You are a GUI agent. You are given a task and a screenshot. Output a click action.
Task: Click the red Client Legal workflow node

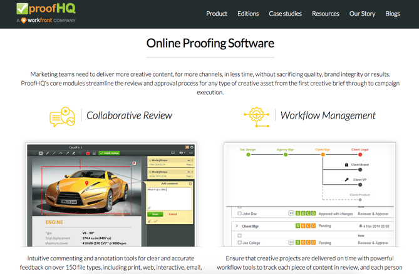pos(360,154)
